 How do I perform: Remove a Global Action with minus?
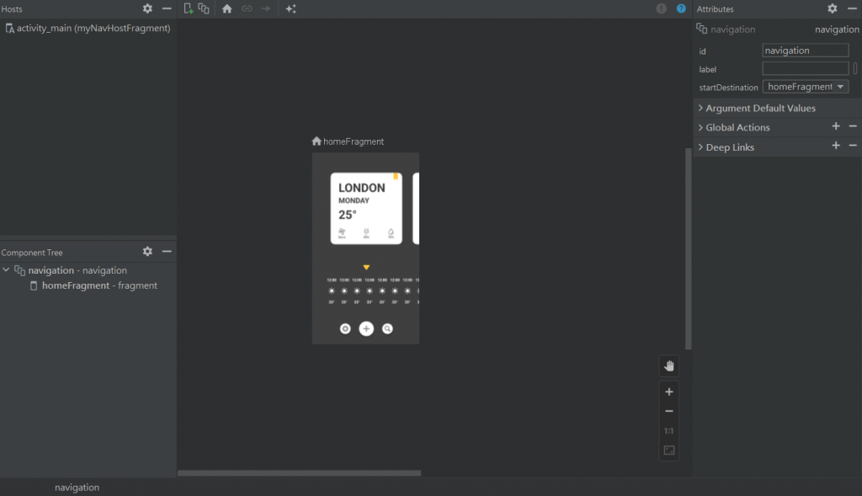click(x=853, y=126)
